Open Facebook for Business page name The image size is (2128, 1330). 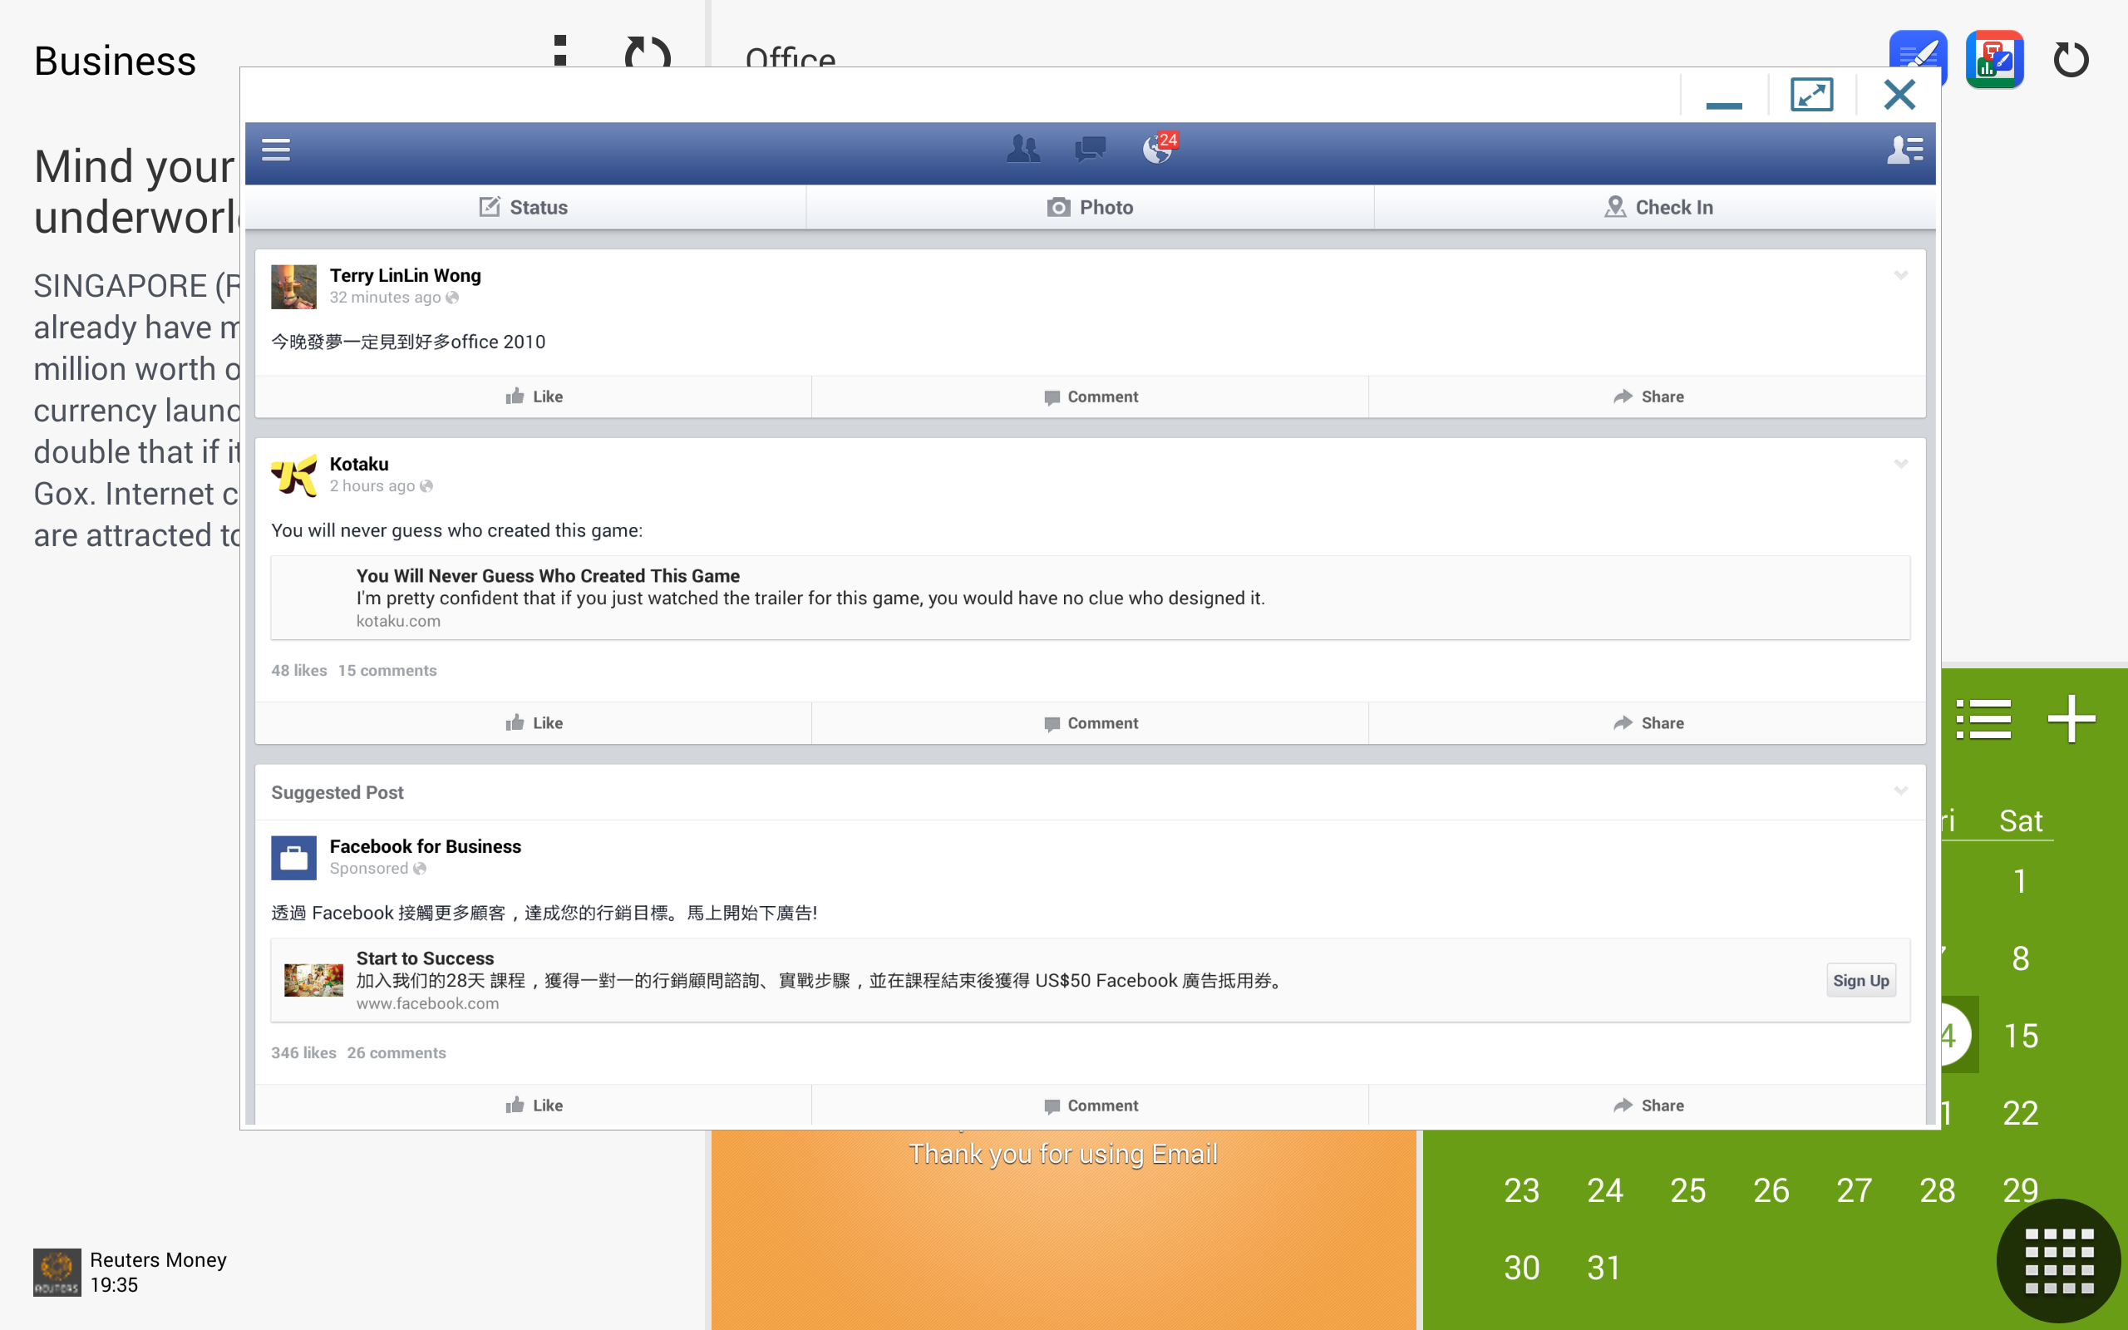coord(426,846)
